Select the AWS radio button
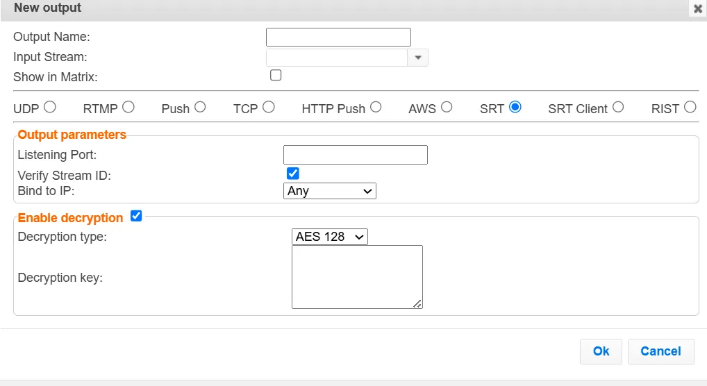Image resolution: width=707 pixels, height=386 pixels. 447,108
